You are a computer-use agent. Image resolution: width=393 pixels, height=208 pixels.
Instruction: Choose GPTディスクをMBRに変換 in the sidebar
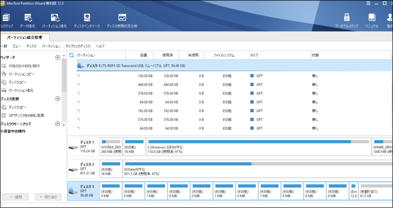tap(23, 115)
